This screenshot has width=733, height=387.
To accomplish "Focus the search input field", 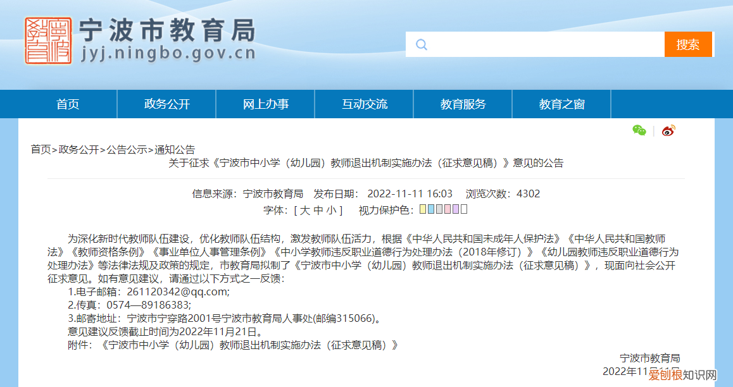I will point(544,44).
